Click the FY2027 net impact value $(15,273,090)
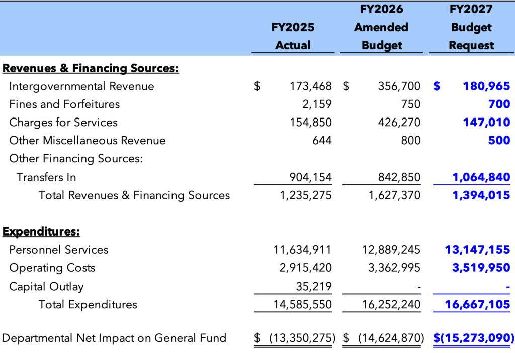 (474, 338)
